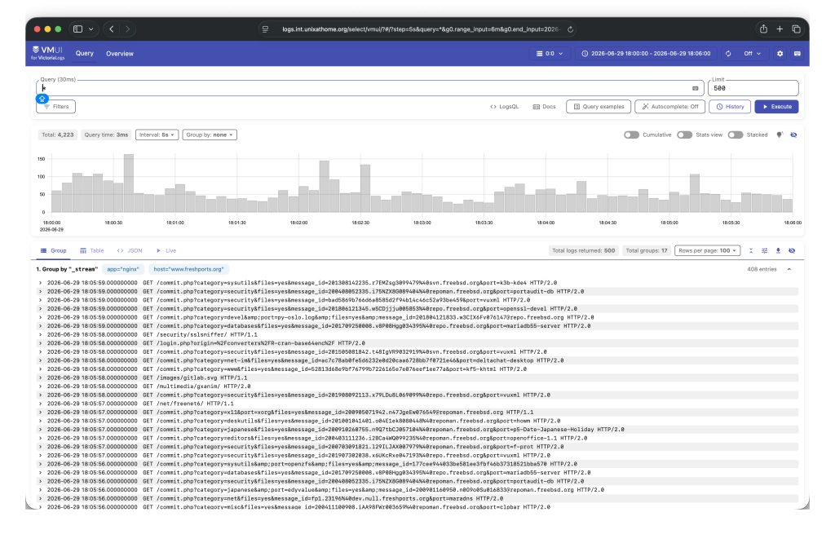This screenshot has height=543, width=835.
Task: Switch to the Query tab
Action: click(x=85, y=54)
